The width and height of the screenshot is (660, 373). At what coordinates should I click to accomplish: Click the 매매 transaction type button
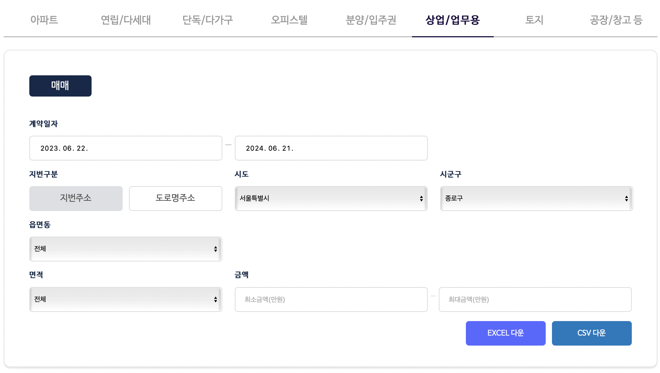tap(60, 86)
